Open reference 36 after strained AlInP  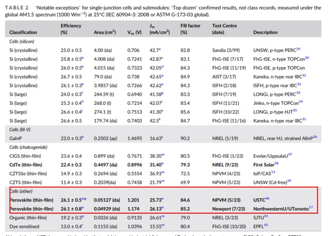(x=315, y=137)
